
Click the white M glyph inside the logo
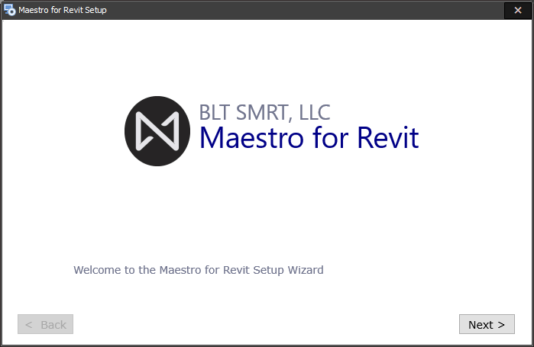pos(157,131)
